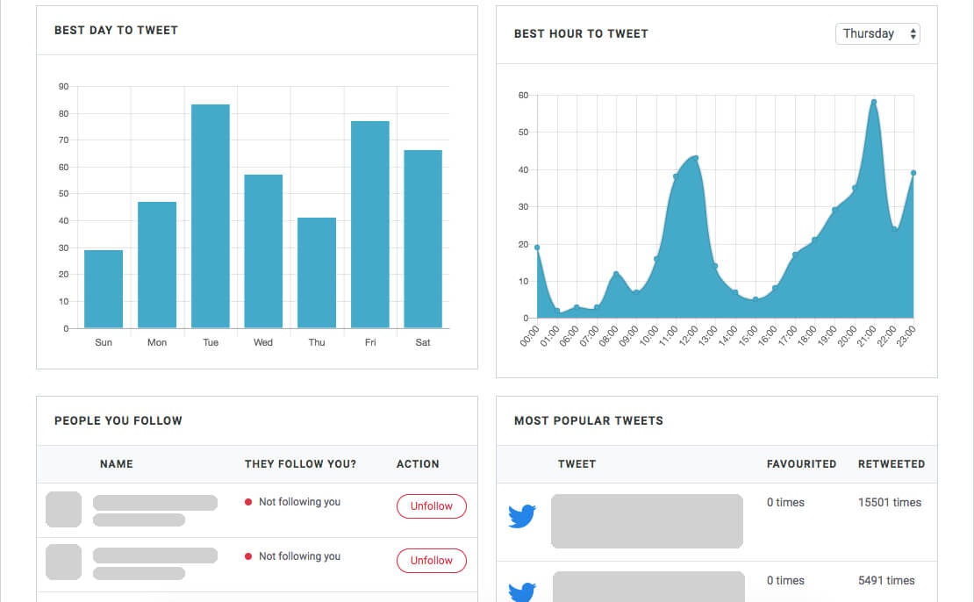Screen dimensions: 974x602
Task: Unfollow the second person in the list
Action: [x=431, y=560]
